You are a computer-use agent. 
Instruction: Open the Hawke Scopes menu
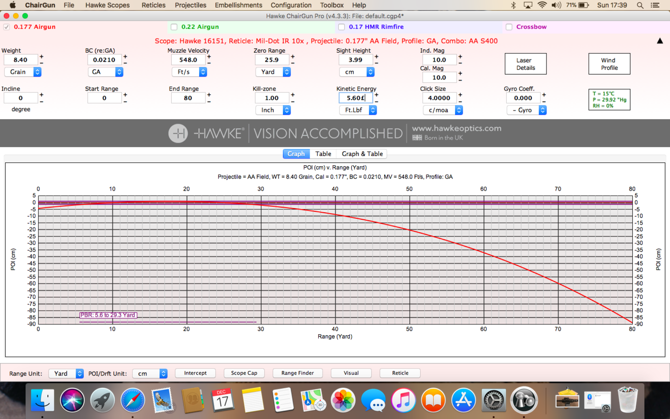coord(108,5)
